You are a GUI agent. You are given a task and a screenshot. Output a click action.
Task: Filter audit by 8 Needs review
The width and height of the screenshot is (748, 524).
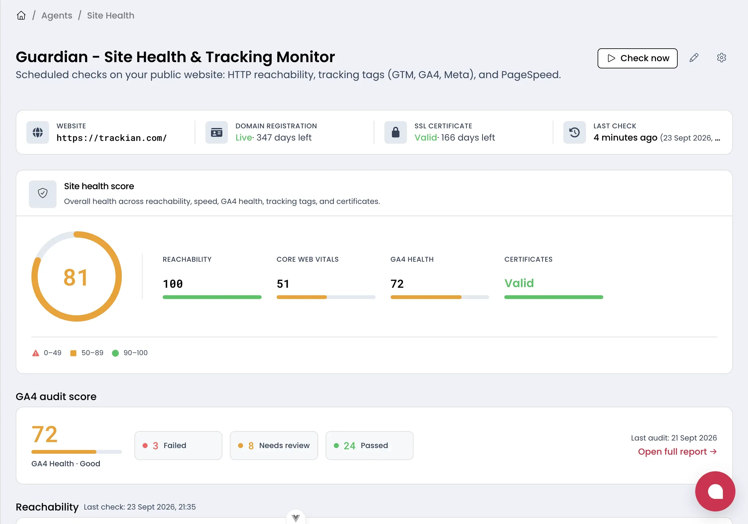point(274,446)
